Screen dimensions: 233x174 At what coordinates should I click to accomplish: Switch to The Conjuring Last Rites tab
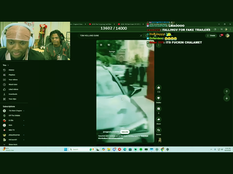point(101,24)
